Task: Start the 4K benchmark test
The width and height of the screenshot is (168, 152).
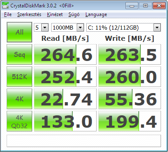Action: point(19,99)
